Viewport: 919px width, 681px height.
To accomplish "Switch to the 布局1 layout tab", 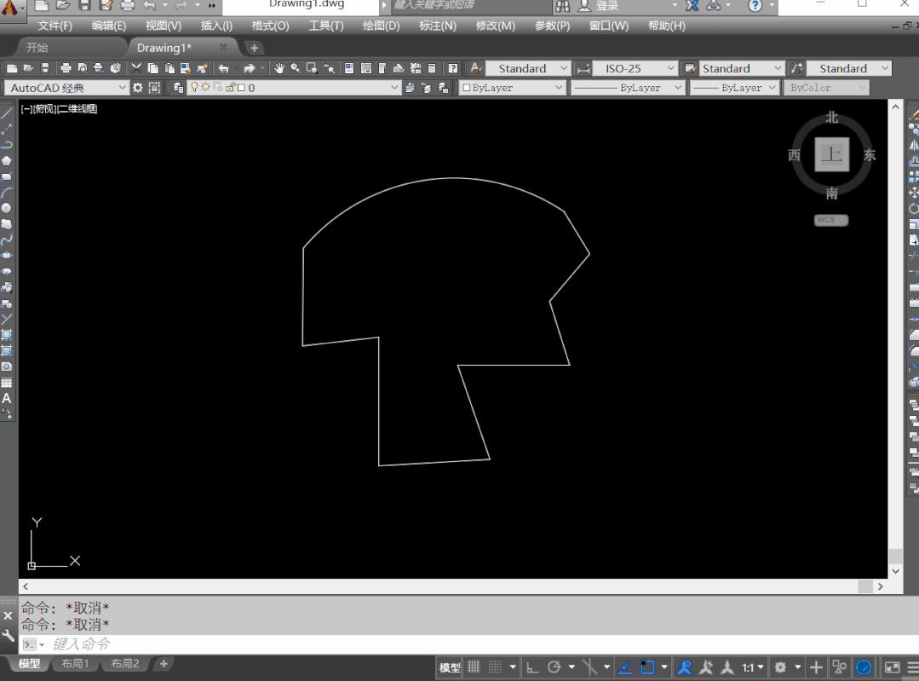I will pyautogui.click(x=75, y=664).
